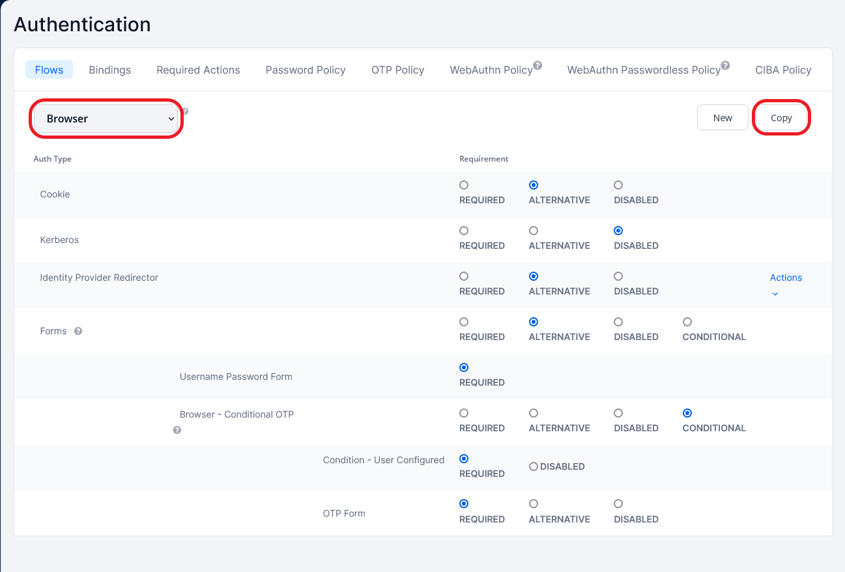Disable the Identity Provider Redirector
This screenshot has width=845, height=572.
(x=618, y=276)
